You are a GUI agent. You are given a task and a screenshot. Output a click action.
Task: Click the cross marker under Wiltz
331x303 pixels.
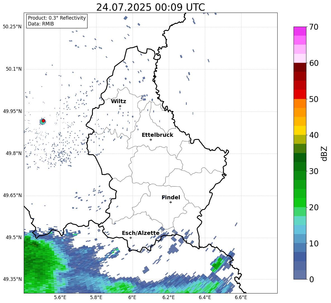tap(120, 106)
